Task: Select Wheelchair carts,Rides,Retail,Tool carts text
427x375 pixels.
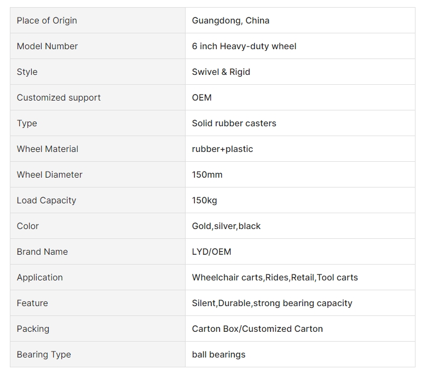Action: [275, 278]
